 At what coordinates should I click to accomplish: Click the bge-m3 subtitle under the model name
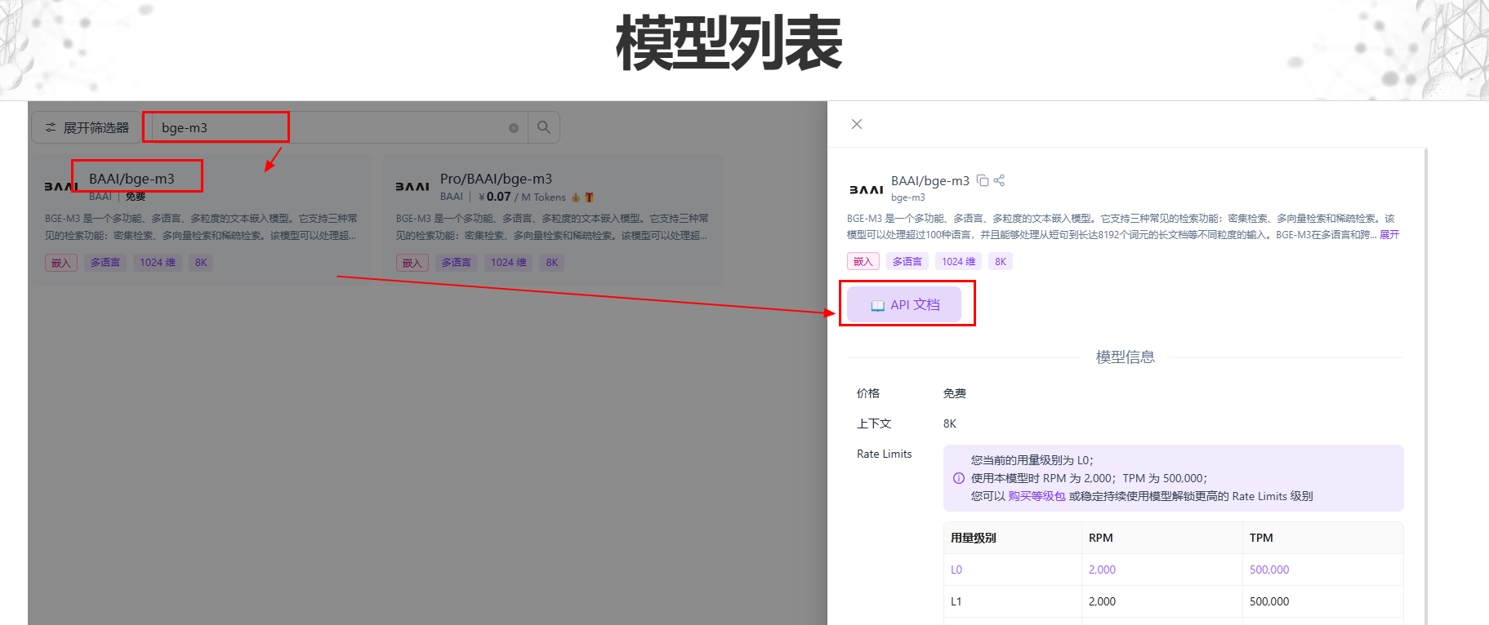click(907, 197)
